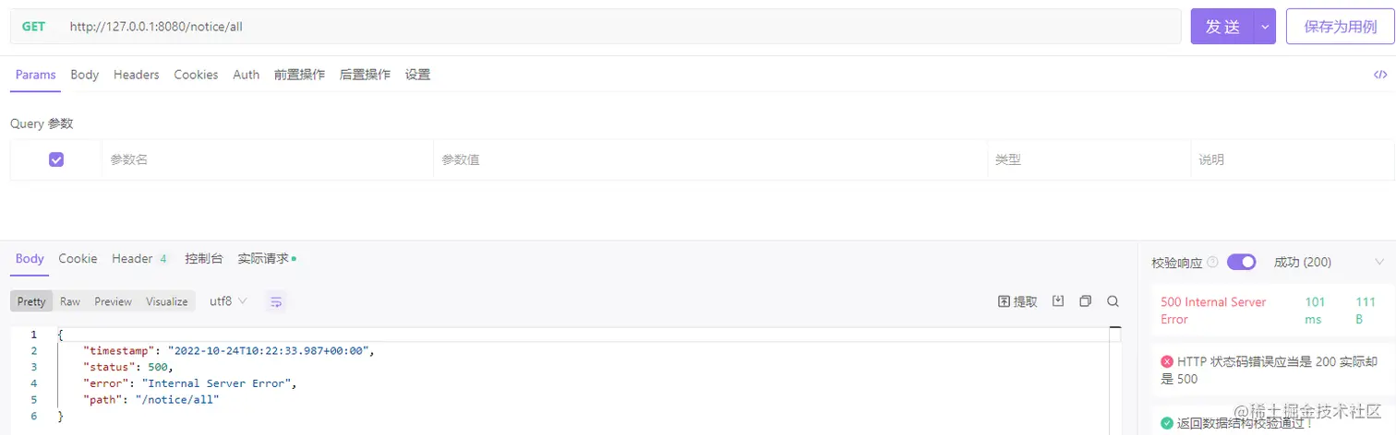The height and width of the screenshot is (435, 1396).
Task: Click the code snippet icon
Action: click(1380, 75)
